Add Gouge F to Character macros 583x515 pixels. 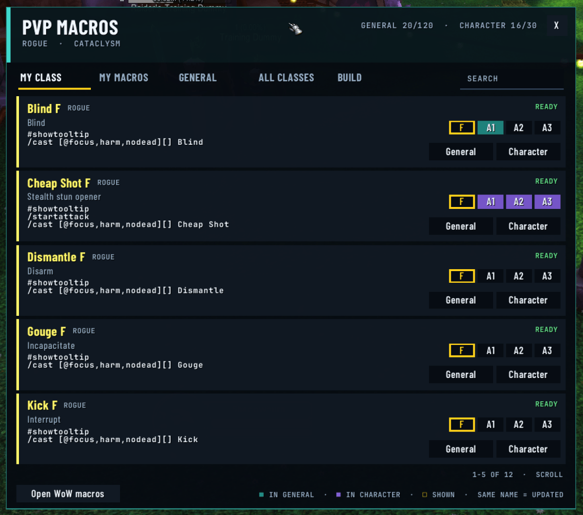528,375
